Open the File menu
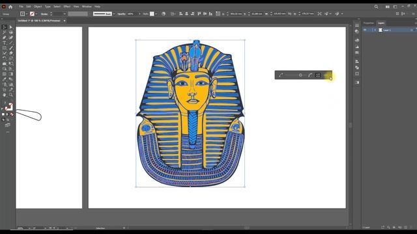 pyautogui.click(x=21, y=6)
